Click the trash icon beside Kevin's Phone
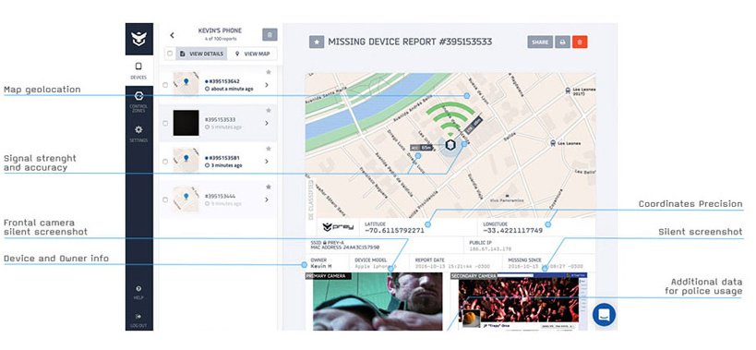 [x=270, y=35]
